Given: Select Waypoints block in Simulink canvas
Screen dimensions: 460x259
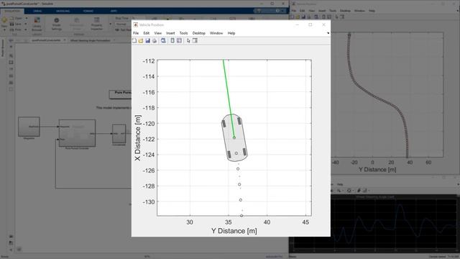Looking at the screenshot, I should click(x=29, y=127).
